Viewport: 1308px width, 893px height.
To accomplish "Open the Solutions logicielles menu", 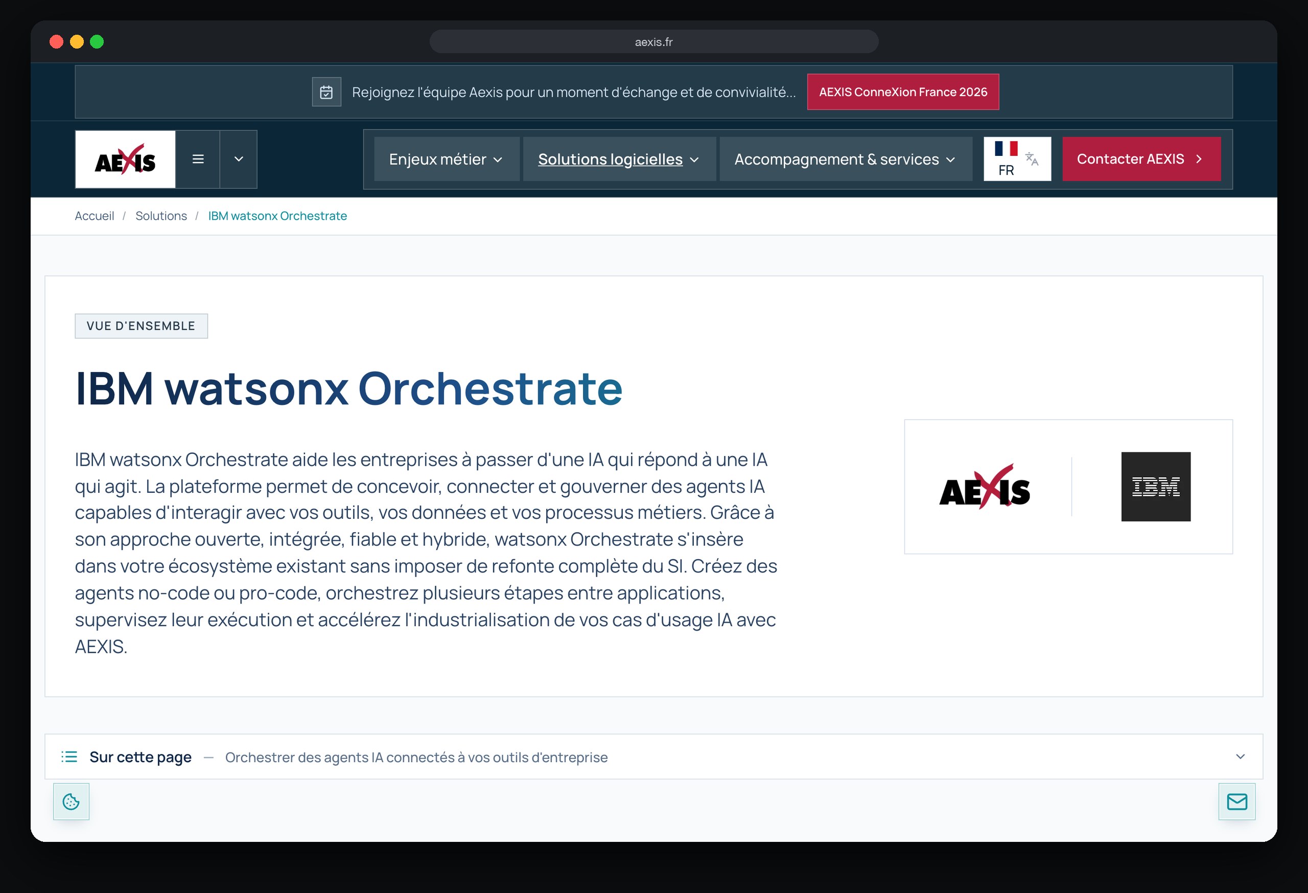I will (619, 159).
